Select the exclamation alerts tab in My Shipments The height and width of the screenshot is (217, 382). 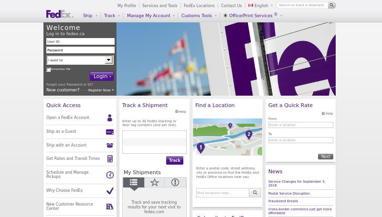[175, 182]
